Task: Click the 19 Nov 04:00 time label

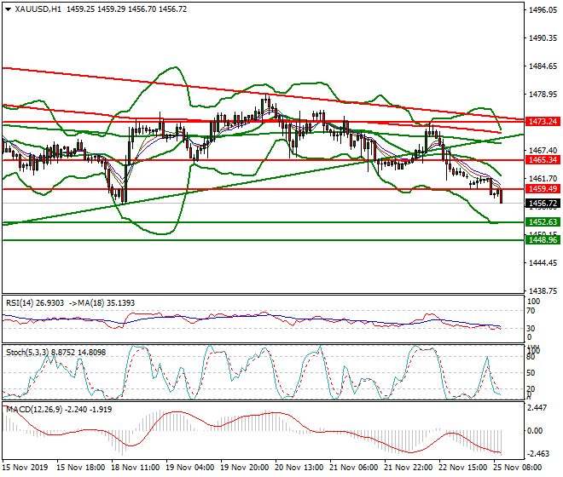Action: tap(190, 468)
